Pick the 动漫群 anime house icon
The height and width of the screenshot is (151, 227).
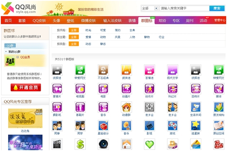[x=127, y=107]
